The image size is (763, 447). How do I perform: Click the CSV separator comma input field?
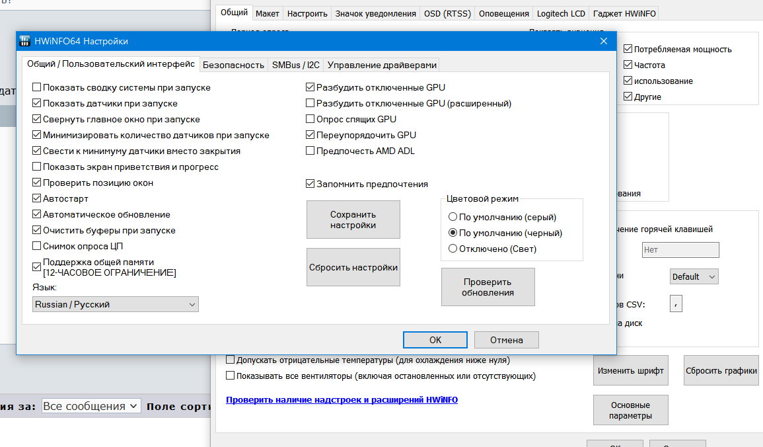pyautogui.click(x=676, y=304)
